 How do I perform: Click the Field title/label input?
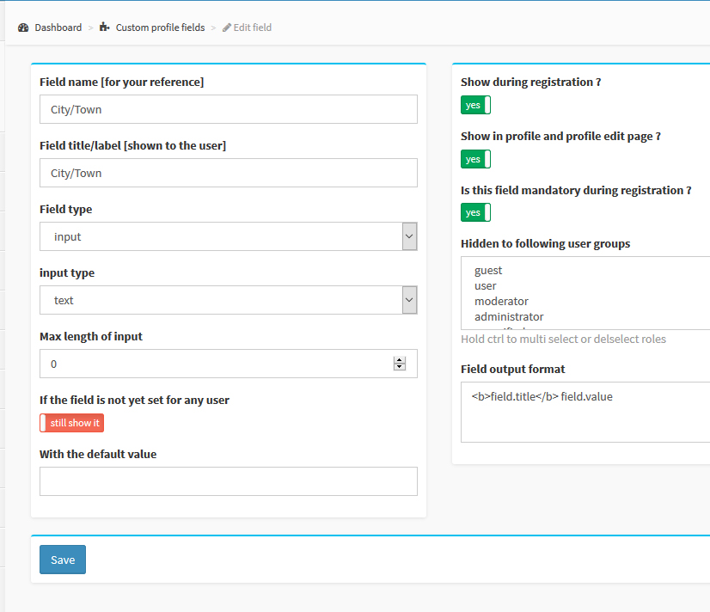[x=229, y=173]
